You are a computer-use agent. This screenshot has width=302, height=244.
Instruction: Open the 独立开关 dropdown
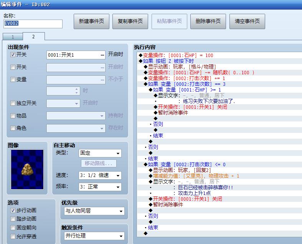[x=63, y=103]
